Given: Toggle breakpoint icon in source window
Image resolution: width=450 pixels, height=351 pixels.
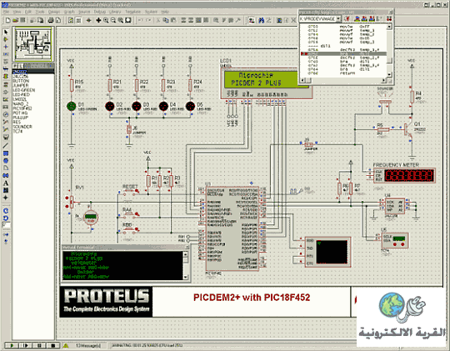Looking at the screenshot, I should pyautogui.click(x=389, y=19).
